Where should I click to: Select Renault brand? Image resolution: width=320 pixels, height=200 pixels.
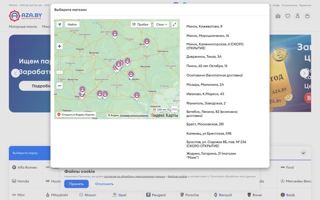223,195
